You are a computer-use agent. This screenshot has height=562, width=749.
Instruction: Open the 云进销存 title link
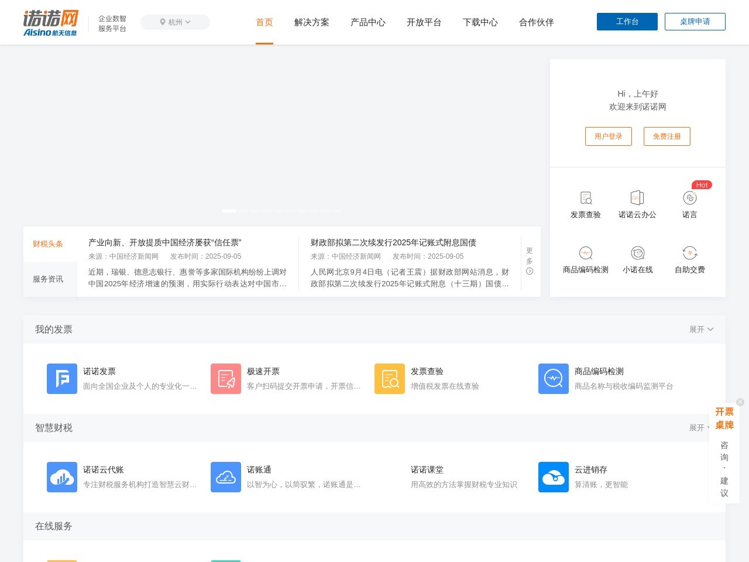591,470
